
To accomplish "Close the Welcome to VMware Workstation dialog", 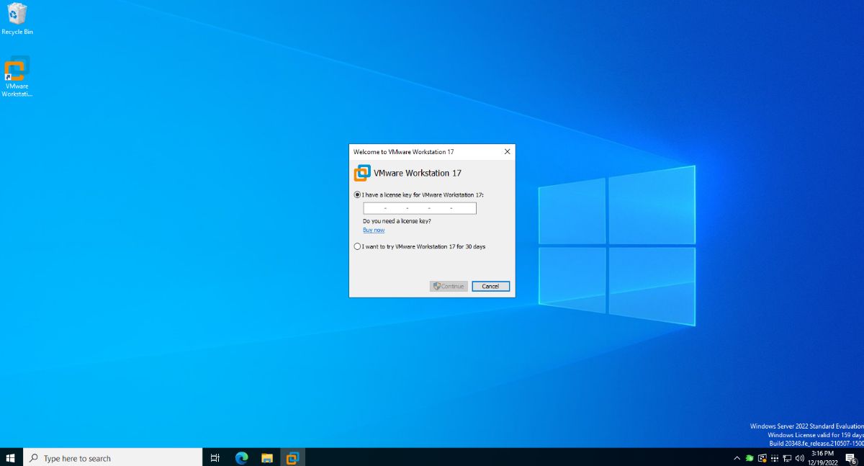I will point(506,151).
